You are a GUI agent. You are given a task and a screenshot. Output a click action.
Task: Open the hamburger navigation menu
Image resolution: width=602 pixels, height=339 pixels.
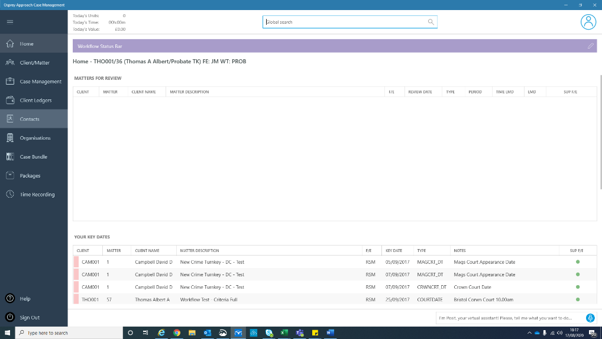(x=10, y=21)
